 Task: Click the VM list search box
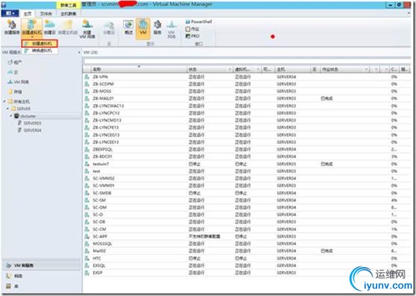click(x=247, y=61)
